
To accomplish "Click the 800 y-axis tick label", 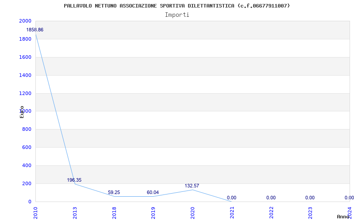I will click(x=27, y=129).
